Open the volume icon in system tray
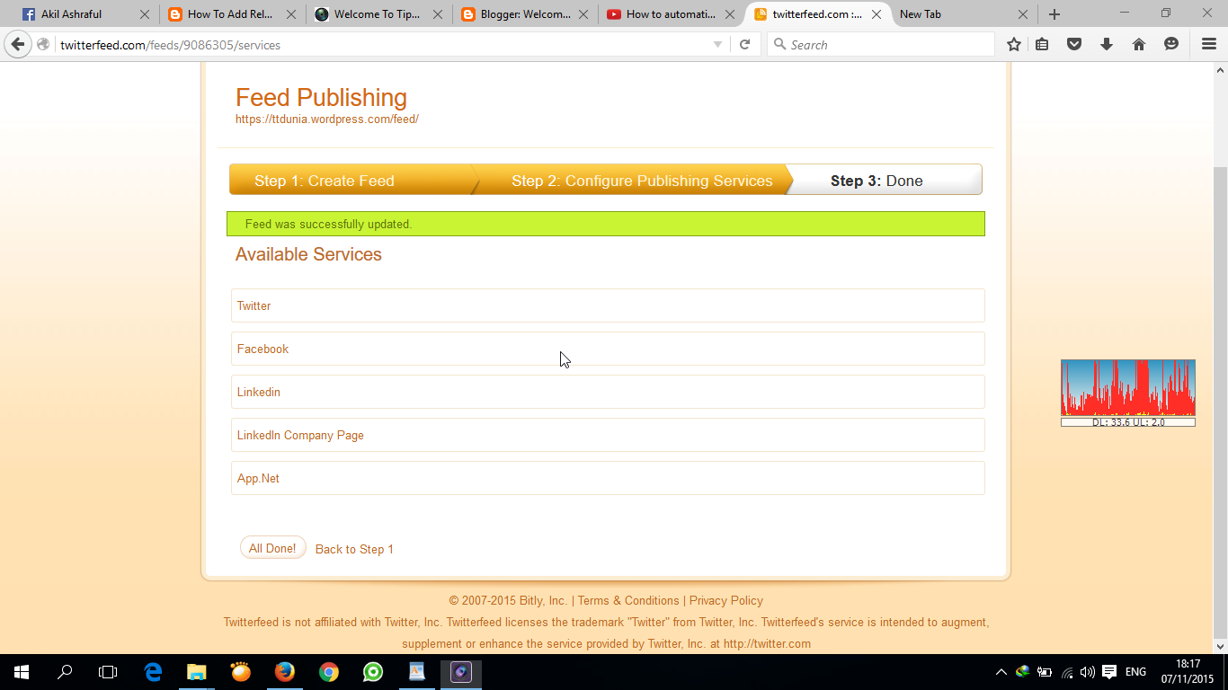 point(1088,672)
